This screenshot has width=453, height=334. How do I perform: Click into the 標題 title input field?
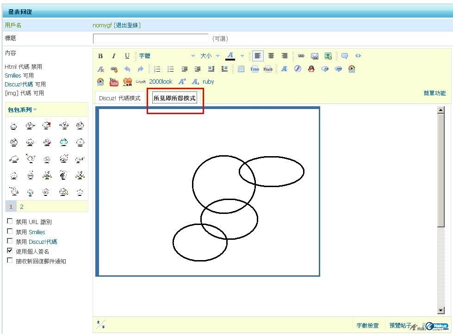coord(150,38)
